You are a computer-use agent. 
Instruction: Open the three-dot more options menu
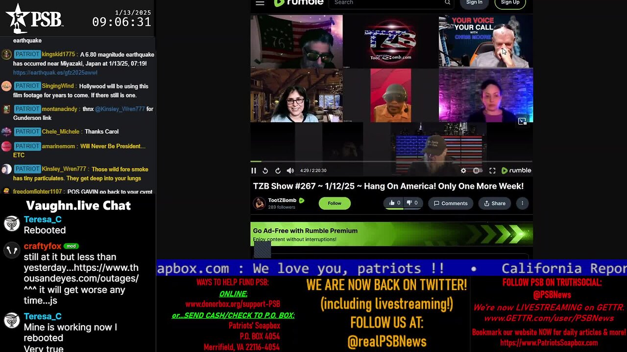click(x=522, y=203)
